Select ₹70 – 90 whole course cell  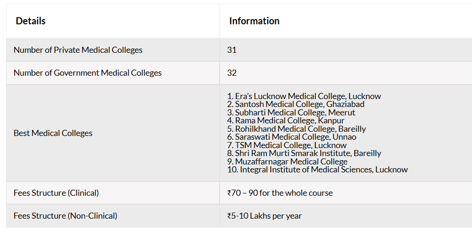(346, 193)
